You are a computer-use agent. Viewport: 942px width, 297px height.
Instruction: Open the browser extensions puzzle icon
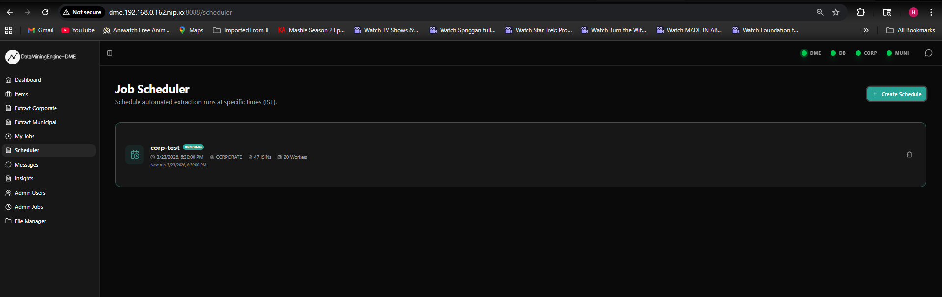[860, 12]
